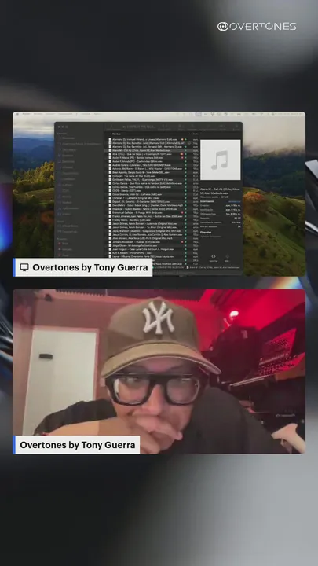Open the Finder menu in menu bar
The height and width of the screenshot is (566, 318).
coord(26,114)
